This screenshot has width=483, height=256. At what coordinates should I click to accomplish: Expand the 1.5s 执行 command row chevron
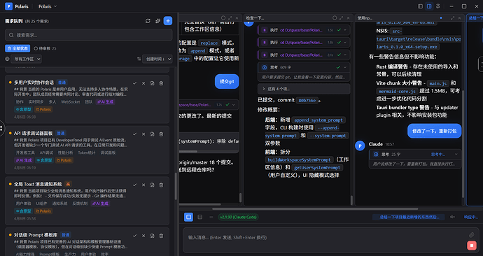pos(345,30)
